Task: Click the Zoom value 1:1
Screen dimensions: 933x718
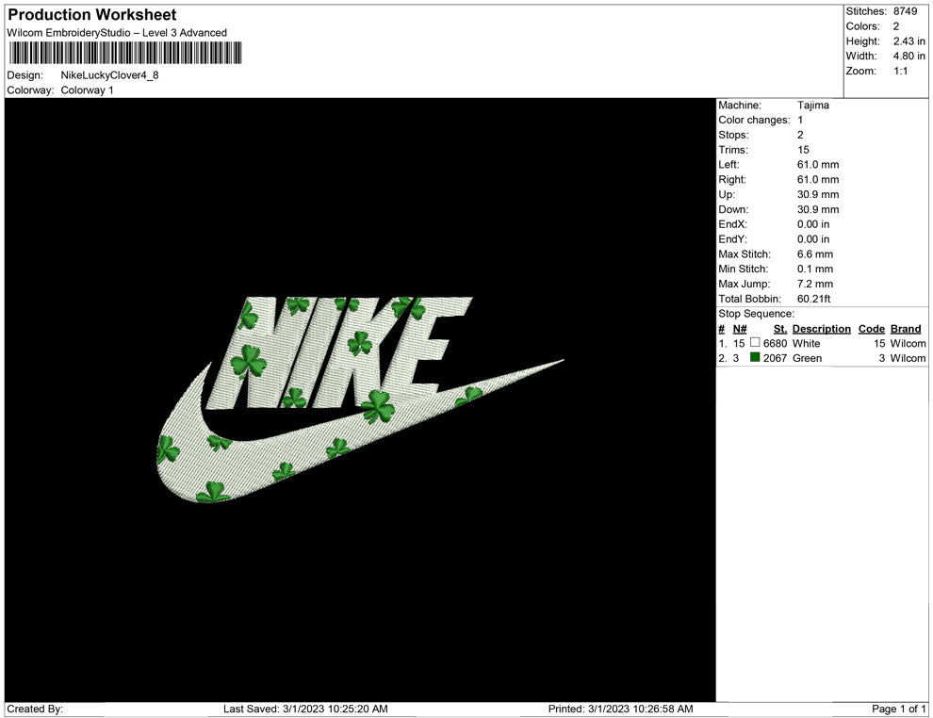Action: tap(900, 71)
